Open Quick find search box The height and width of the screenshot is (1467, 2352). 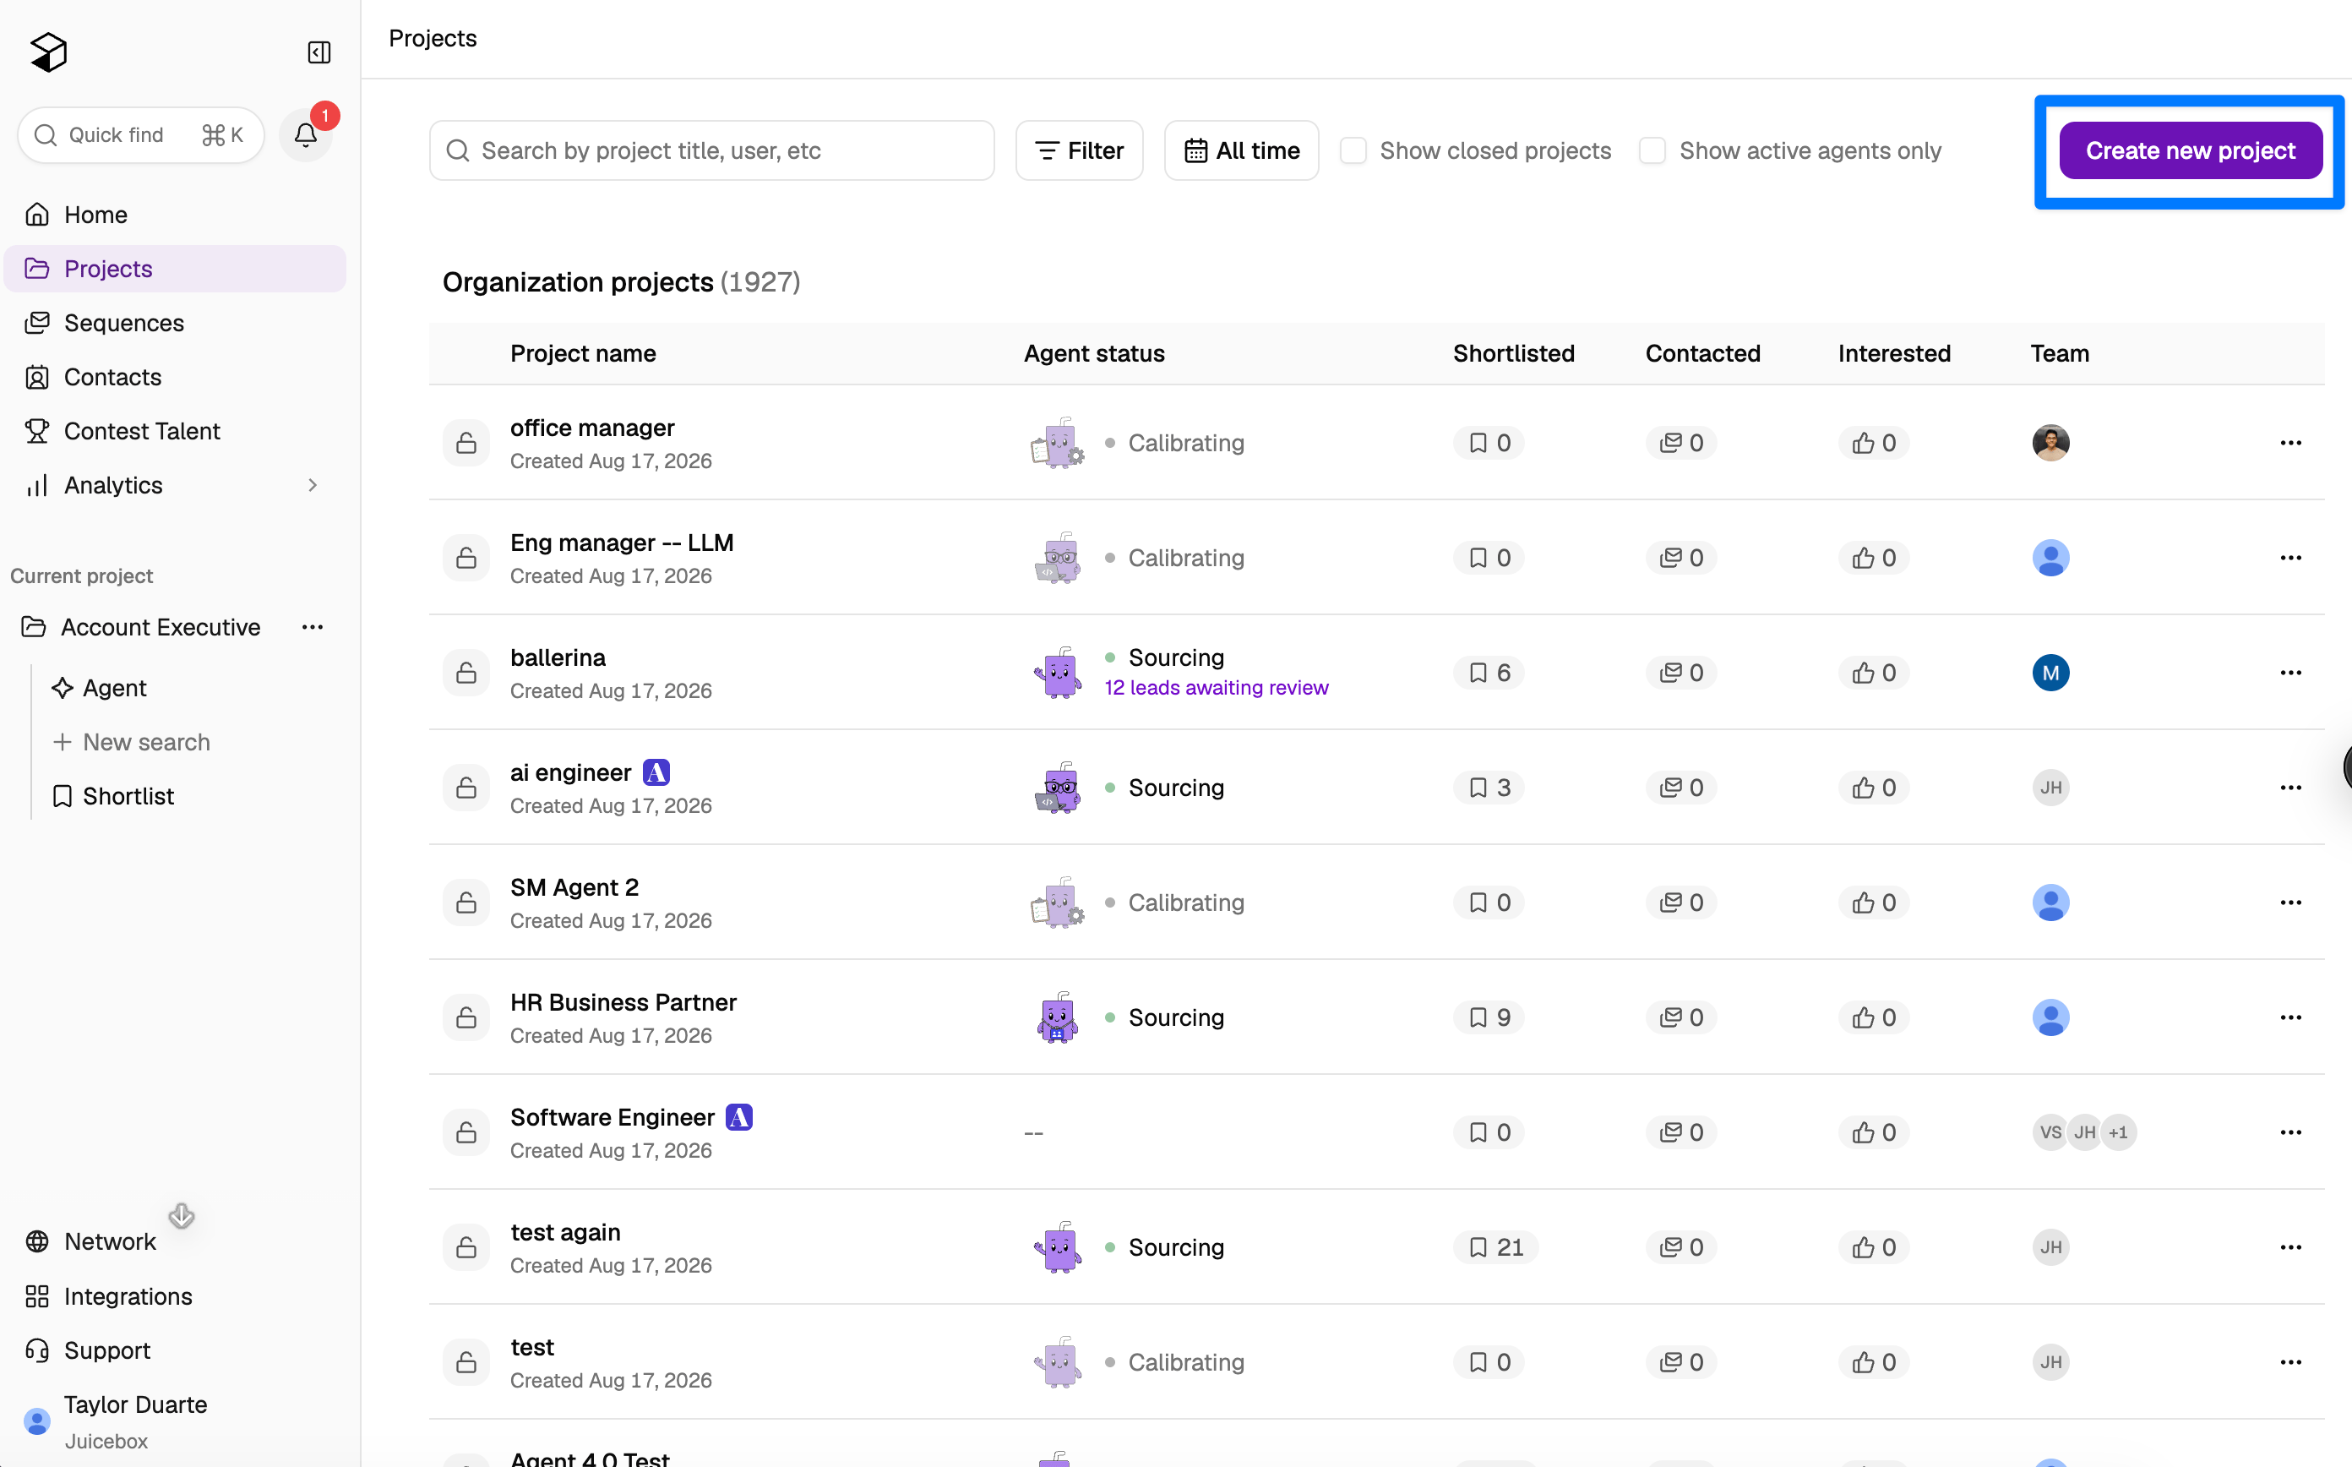[x=140, y=135]
